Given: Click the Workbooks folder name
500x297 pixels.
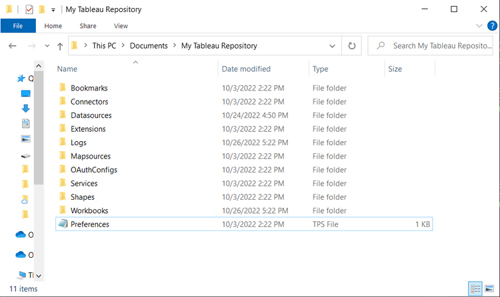Looking at the screenshot, I should (89, 210).
